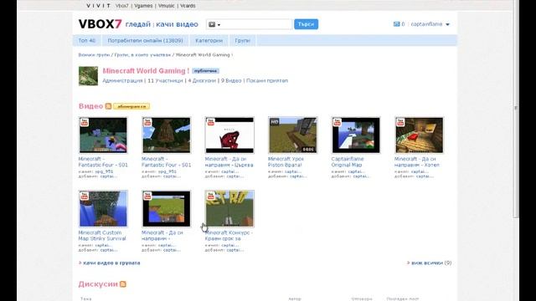This screenshot has height=301, width=536.
Task: Open the Minecraft Custom Map Stinky Survival thumbnail
Action: 103,209
